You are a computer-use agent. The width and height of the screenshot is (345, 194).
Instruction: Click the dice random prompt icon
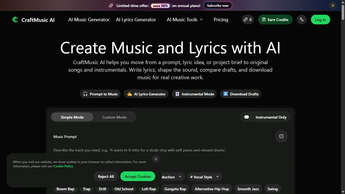pyautogui.click(x=281, y=136)
